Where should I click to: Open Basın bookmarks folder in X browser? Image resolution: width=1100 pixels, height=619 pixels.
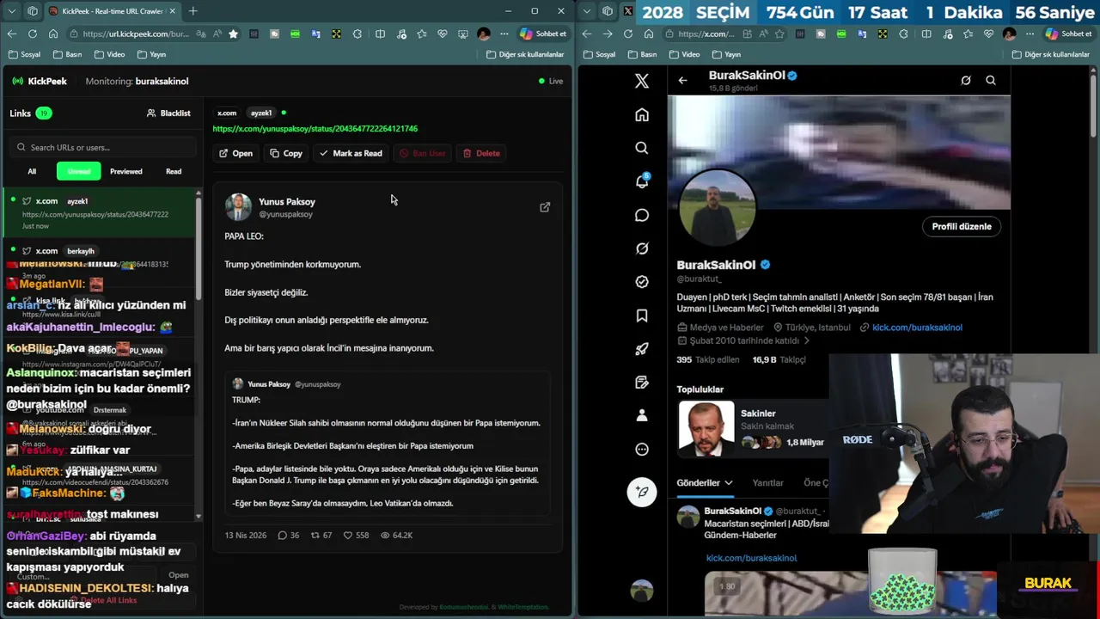click(x=641, y=54)
